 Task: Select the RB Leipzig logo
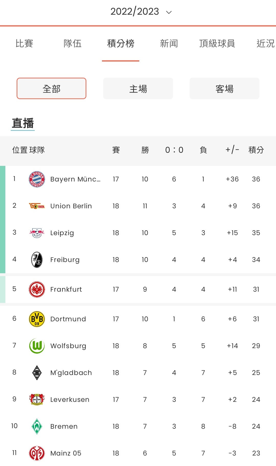tap(37, 233)
